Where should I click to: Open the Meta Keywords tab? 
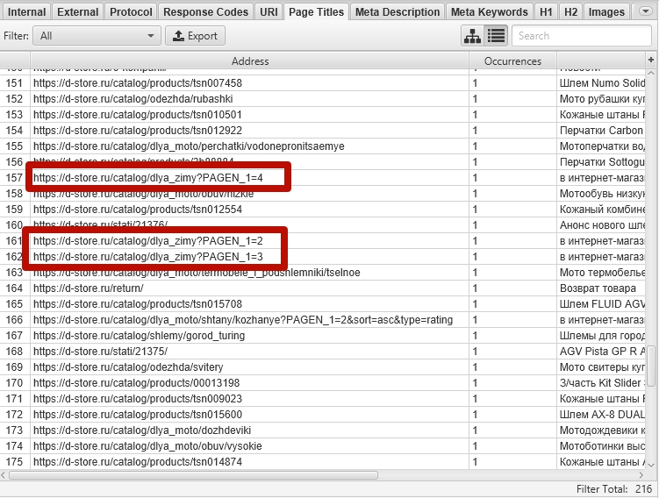490,11
